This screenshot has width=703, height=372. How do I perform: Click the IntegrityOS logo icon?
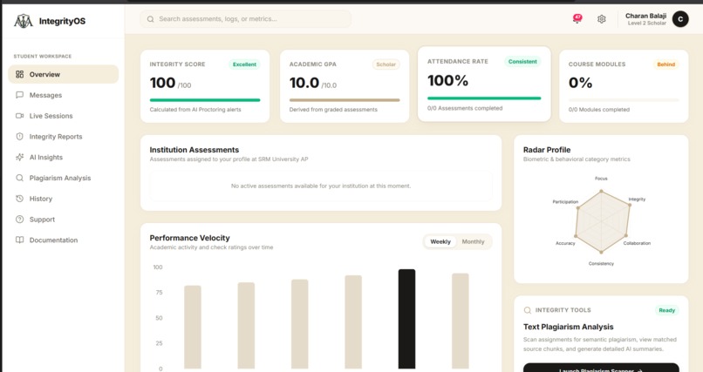click(24, 21)
